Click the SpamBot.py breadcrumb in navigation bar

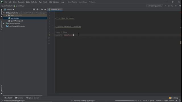tap(19, 6)
